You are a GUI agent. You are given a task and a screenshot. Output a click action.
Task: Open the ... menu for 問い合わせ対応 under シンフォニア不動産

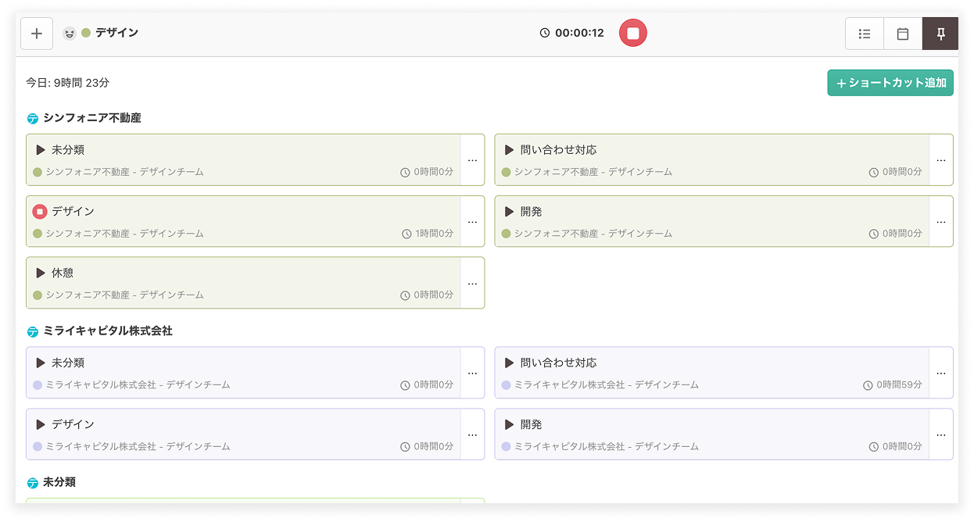click(x=941, y=159)
